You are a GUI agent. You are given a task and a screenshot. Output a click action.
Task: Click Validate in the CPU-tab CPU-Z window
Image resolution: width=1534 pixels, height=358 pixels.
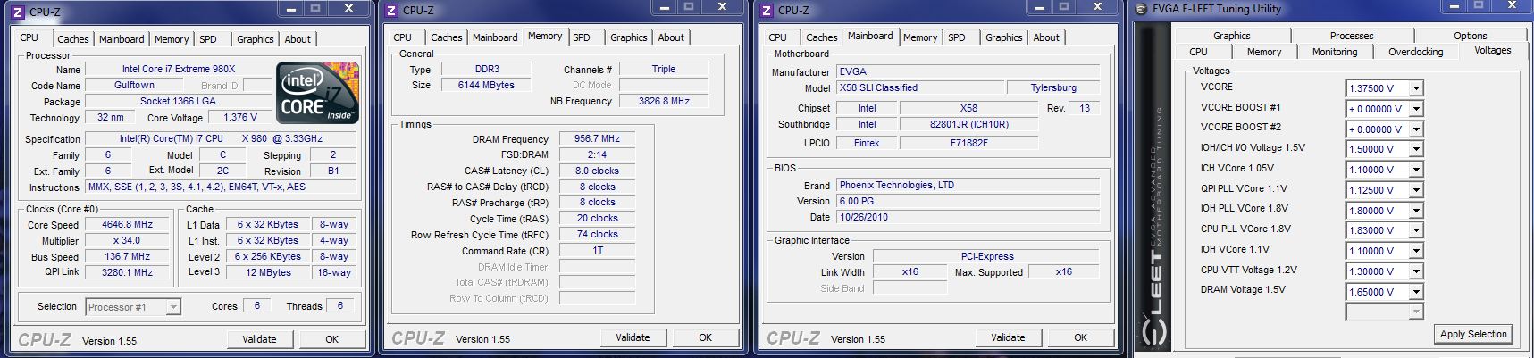point(259,339)
